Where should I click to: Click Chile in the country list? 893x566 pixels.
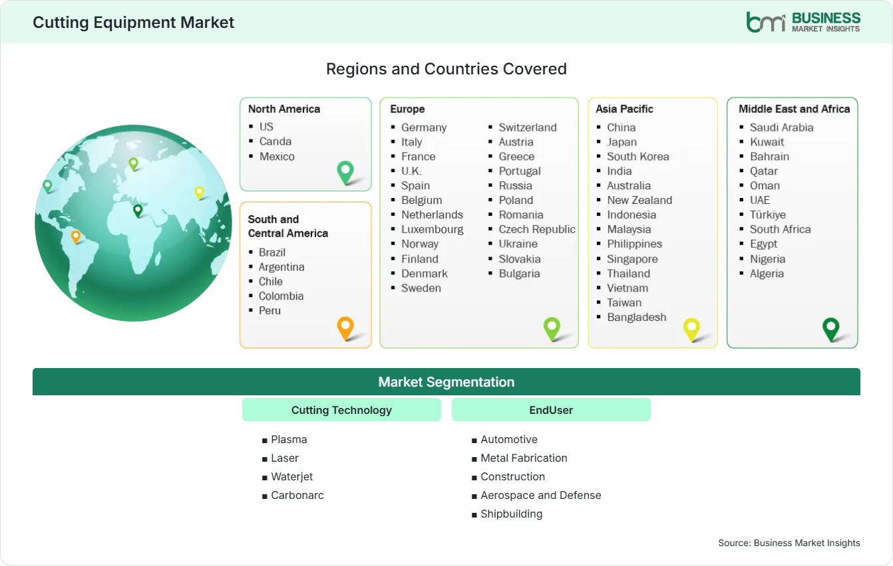(x=271, y=282)
